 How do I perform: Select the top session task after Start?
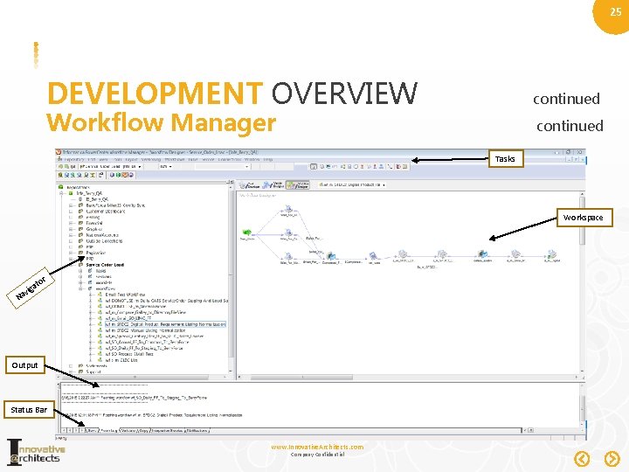[288, 209]
